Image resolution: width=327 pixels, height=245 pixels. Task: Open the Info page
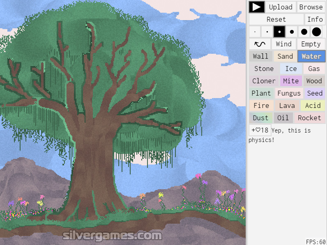click(x=315, y=19)
